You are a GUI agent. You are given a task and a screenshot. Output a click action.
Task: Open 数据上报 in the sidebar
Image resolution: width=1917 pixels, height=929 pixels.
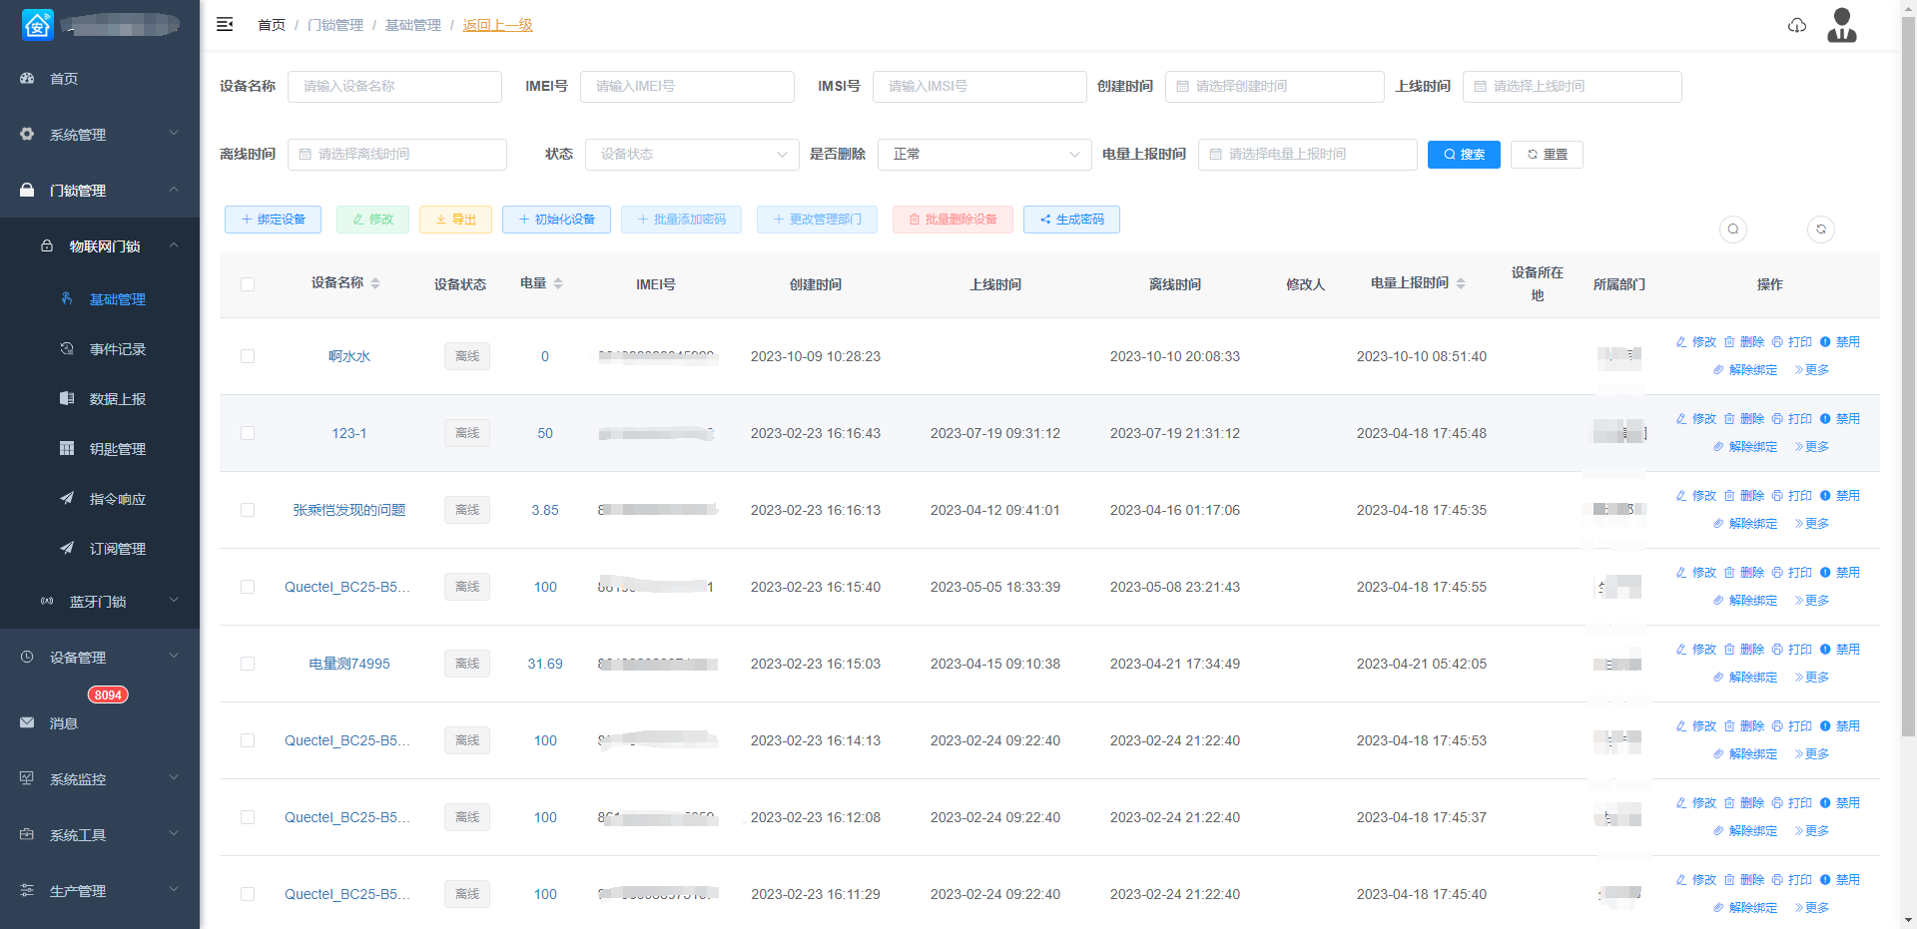coord(100,399)
